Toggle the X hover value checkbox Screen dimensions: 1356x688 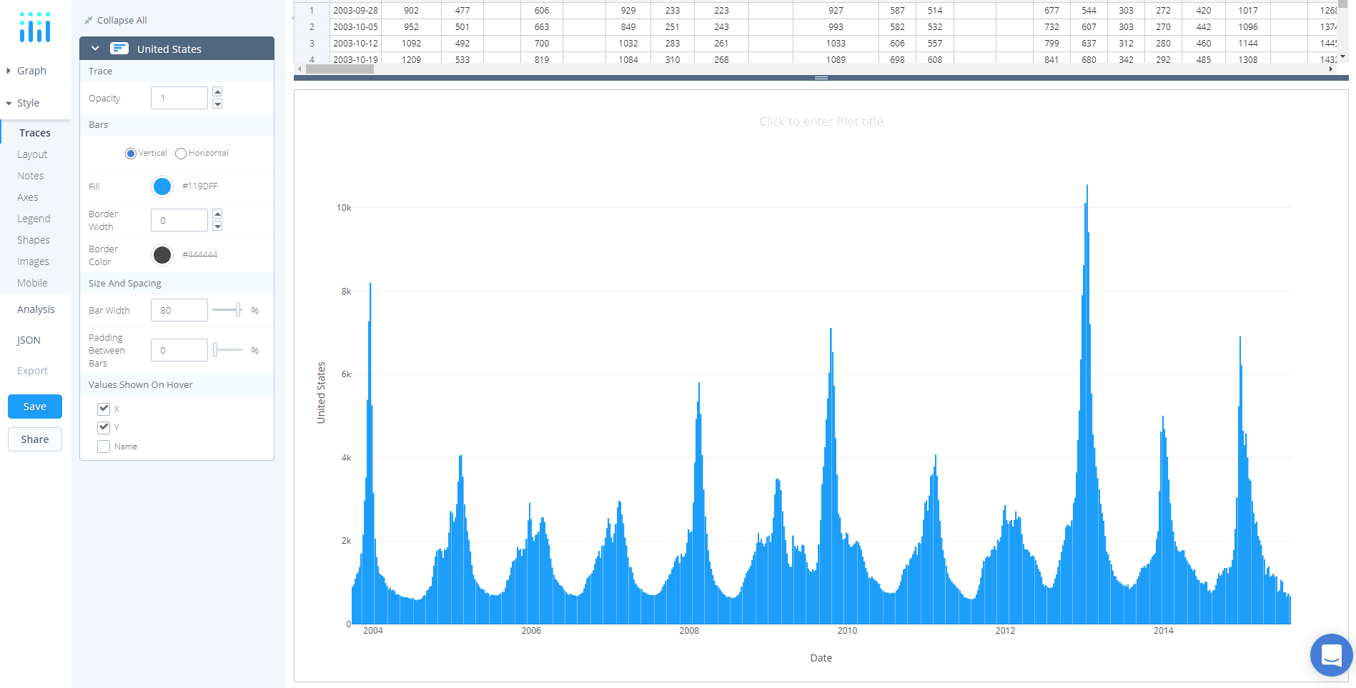tap(104, 409)
